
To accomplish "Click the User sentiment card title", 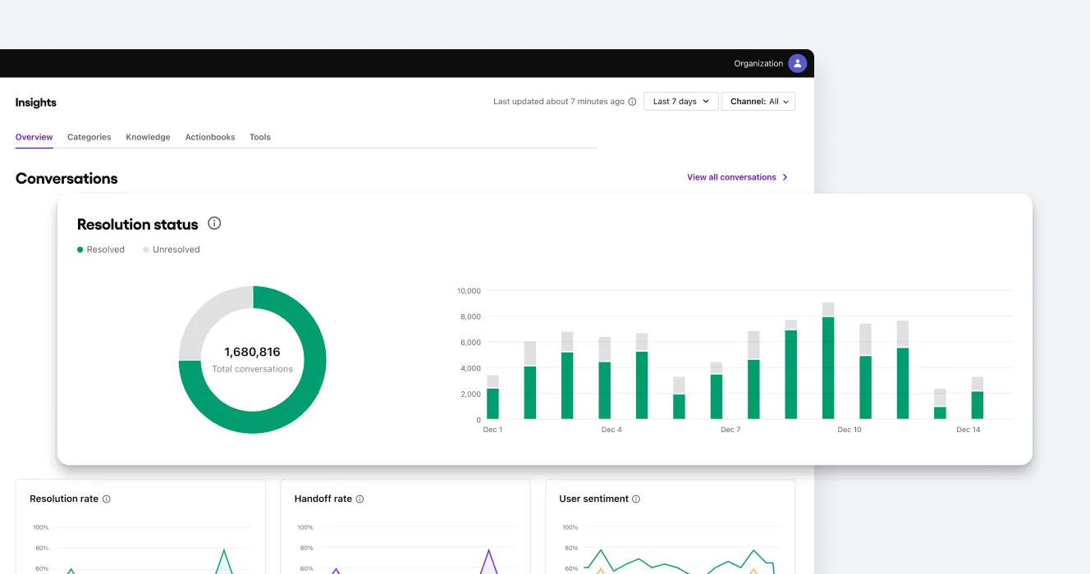I will (x=594, y=499).
